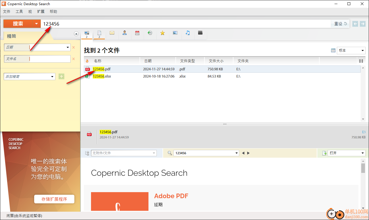Click the view layout icon beside 标准

click(x=333, y=51)
